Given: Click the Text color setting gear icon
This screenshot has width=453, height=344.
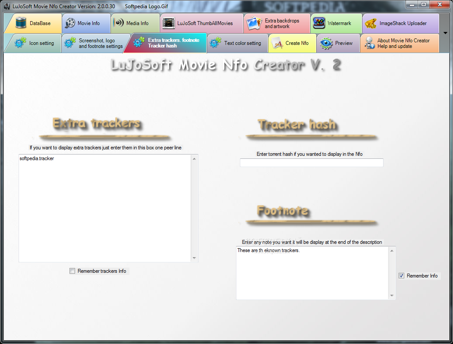Looking at the screenshot, I should [x=216, y=42].
